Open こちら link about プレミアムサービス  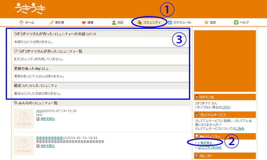click(x=240, y=128)
